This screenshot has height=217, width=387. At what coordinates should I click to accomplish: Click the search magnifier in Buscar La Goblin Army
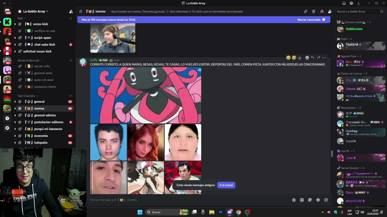382,11
